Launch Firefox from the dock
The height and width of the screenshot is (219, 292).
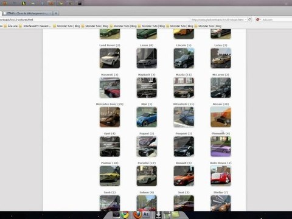click(x=137, y=215)
